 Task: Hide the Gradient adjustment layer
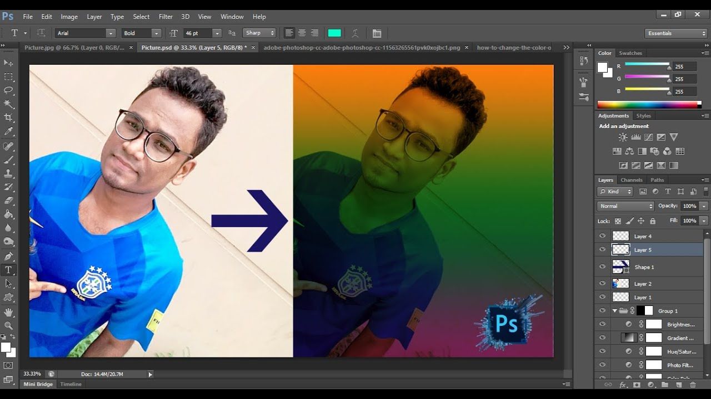[602, 338]
